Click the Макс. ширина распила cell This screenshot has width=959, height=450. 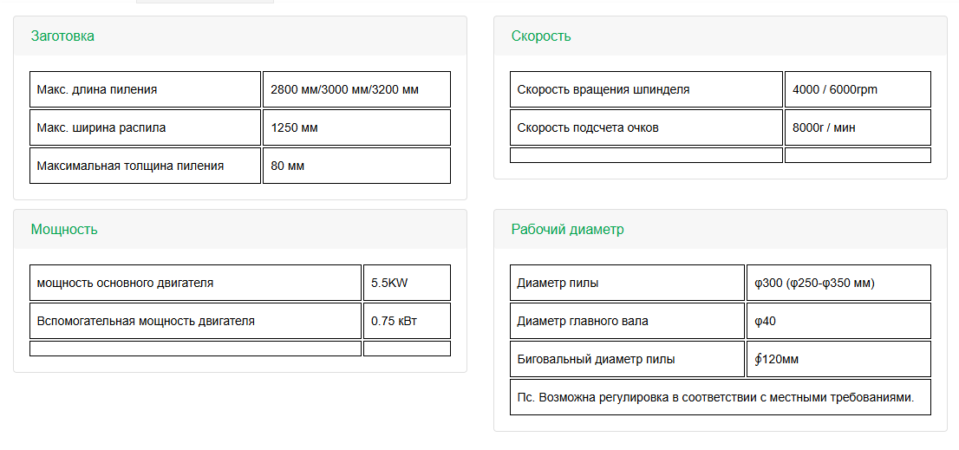pyautogui.click(x=145, y=127)
